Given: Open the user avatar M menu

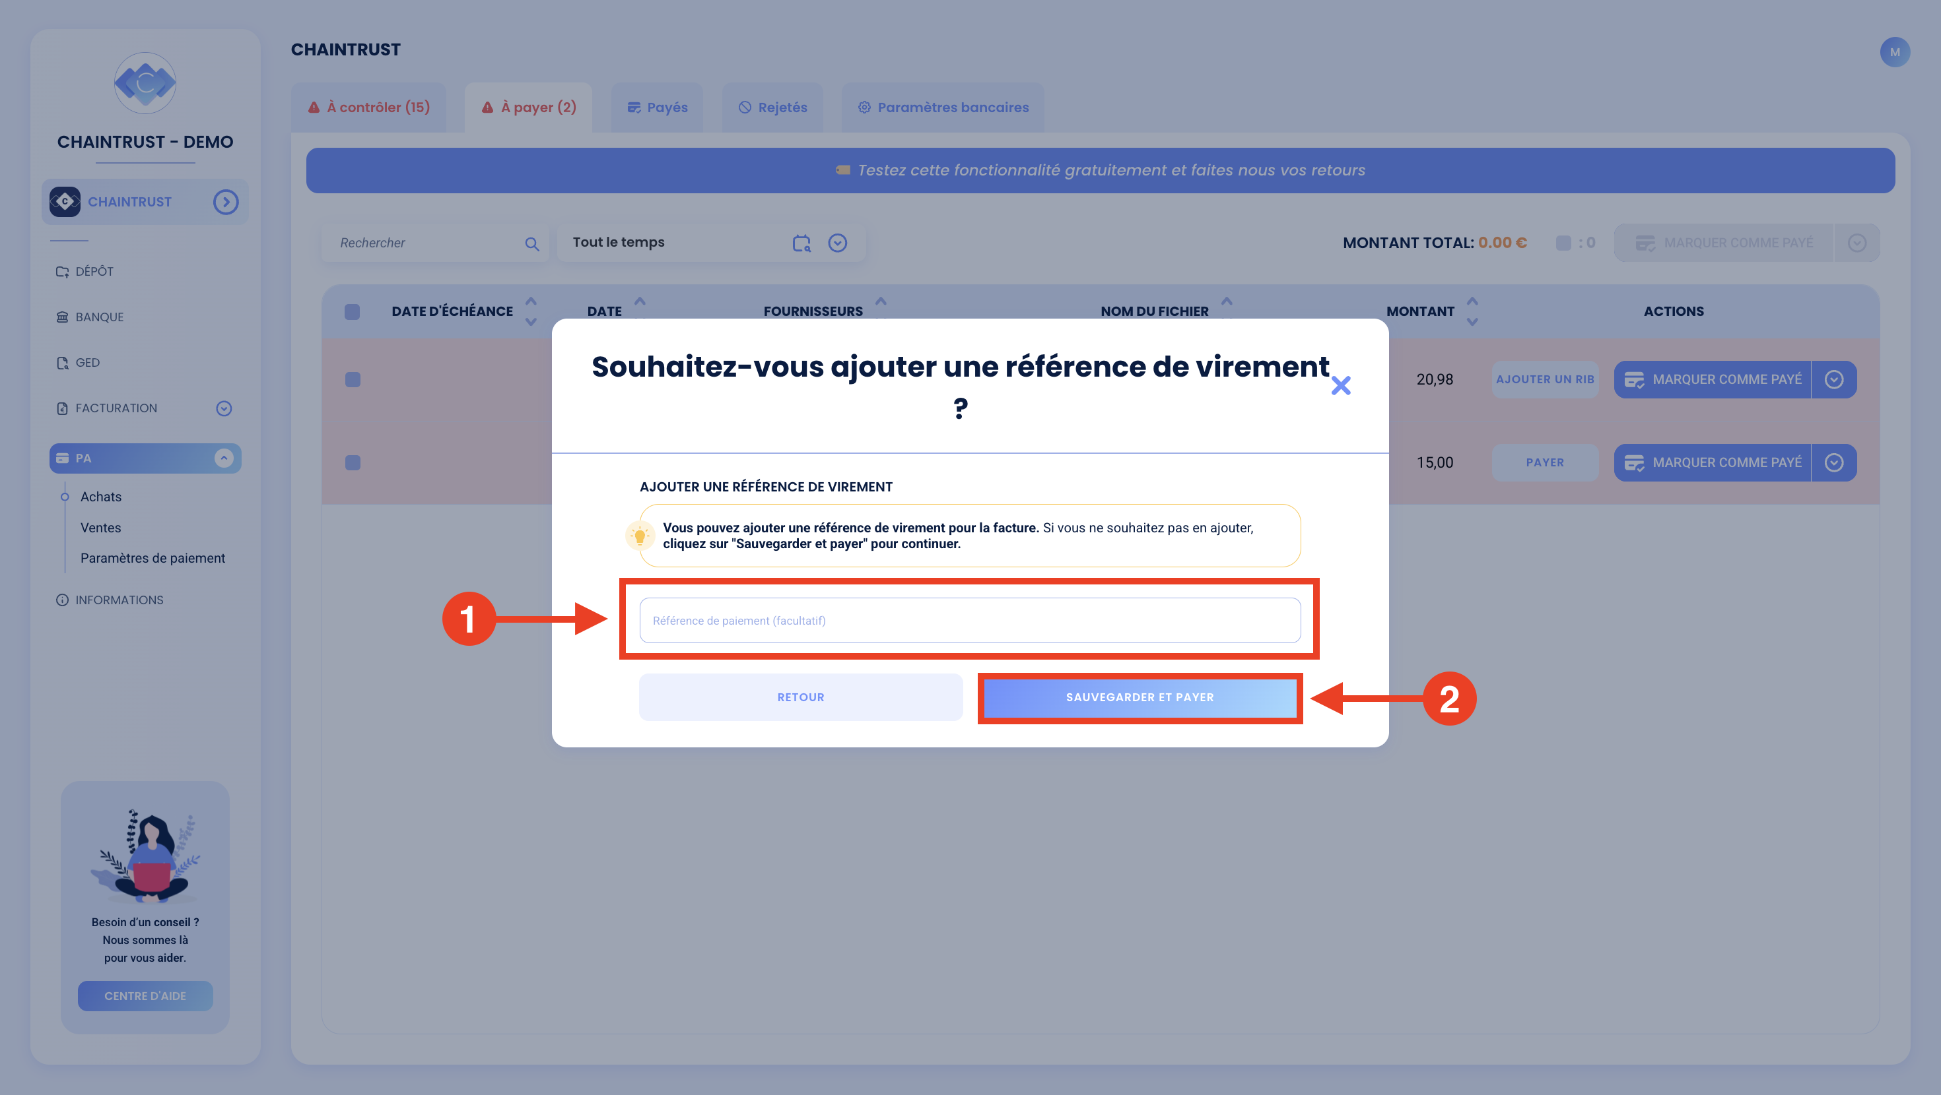Looking at the screenshot, I should click(x=1894, y=52).
